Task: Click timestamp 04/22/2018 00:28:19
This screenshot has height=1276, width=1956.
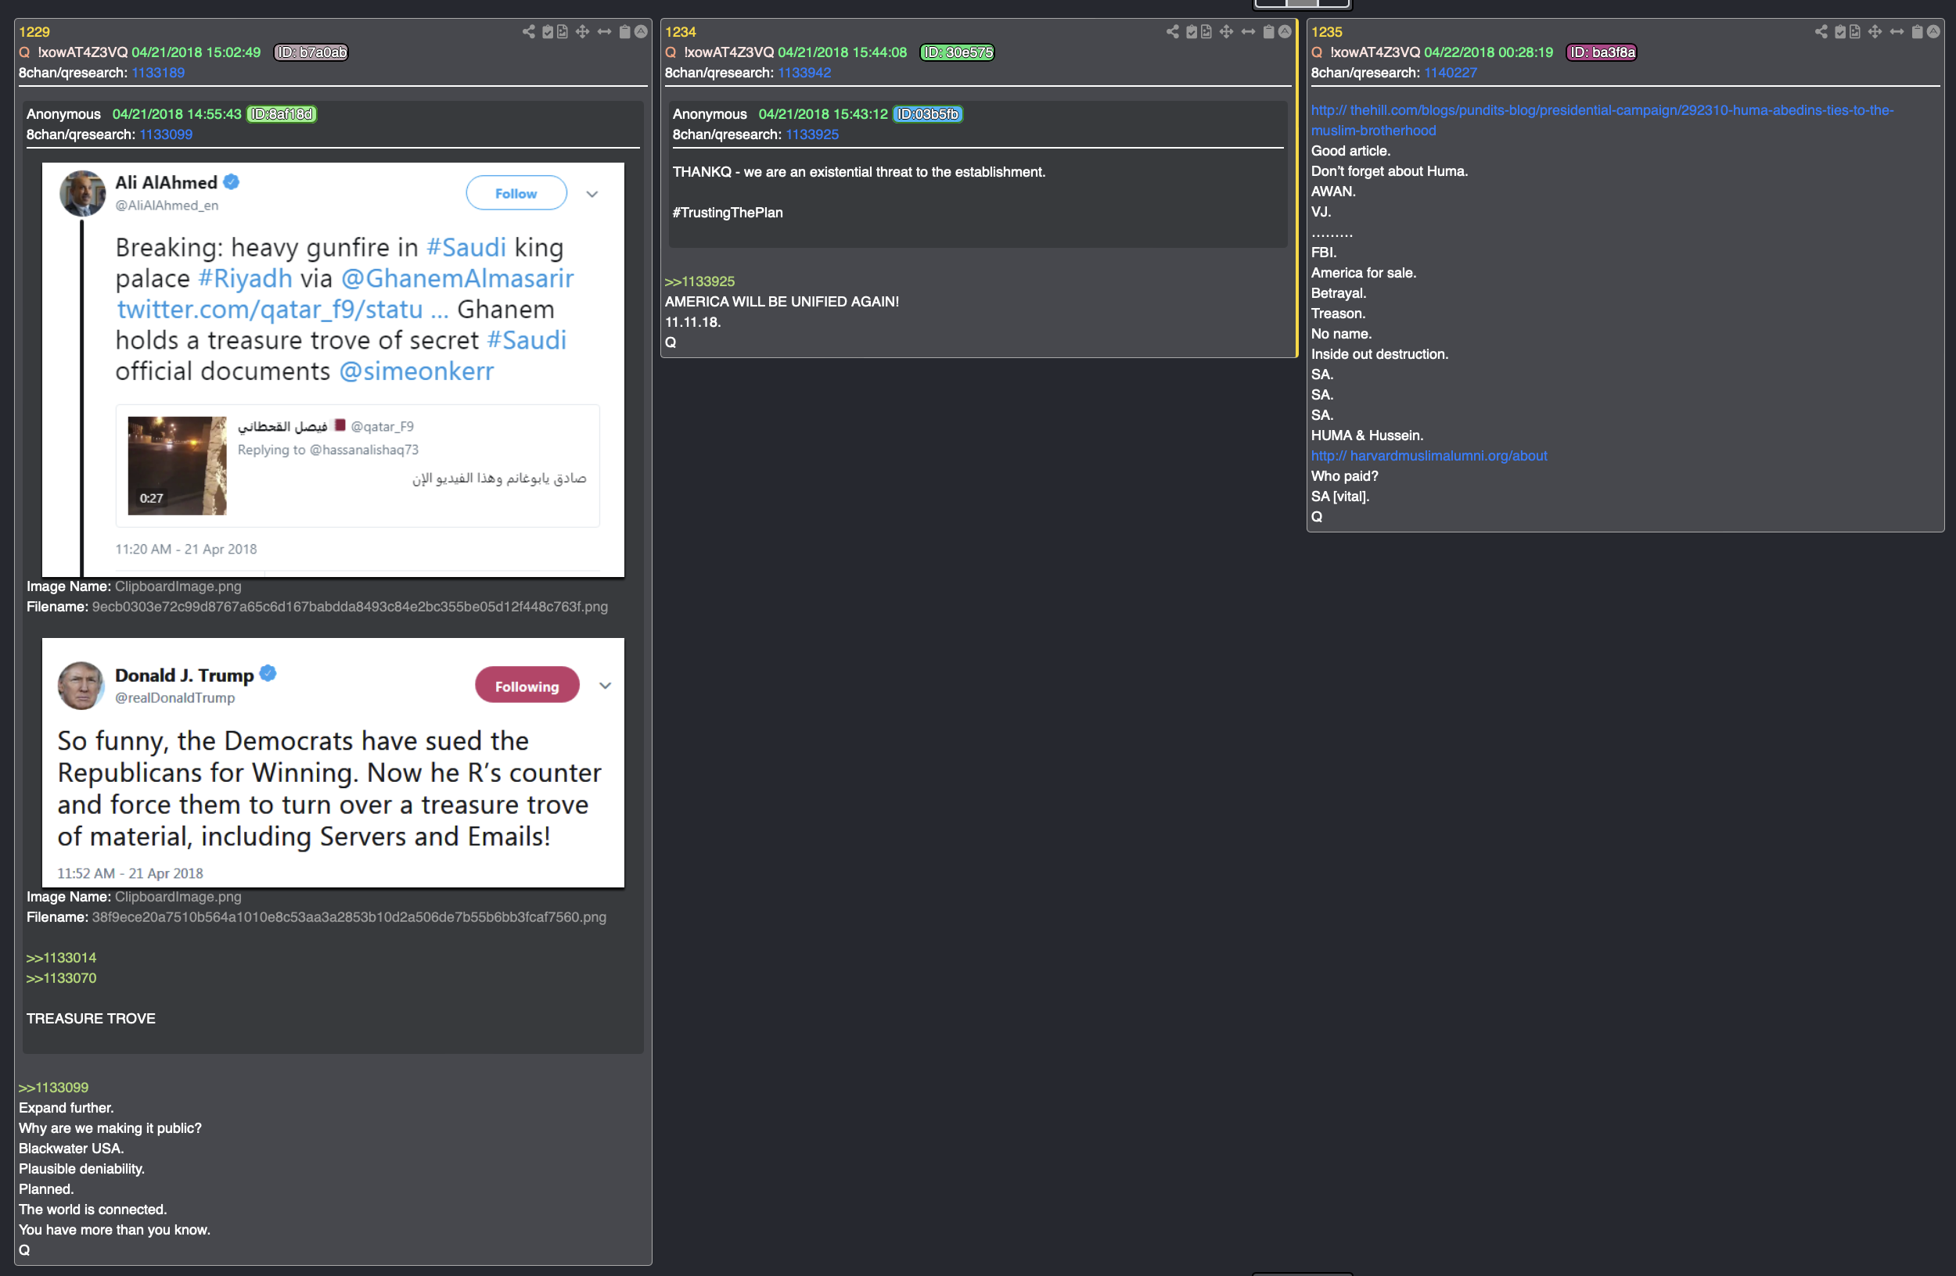Action: pyautogui.click(x=1488, y=52)
